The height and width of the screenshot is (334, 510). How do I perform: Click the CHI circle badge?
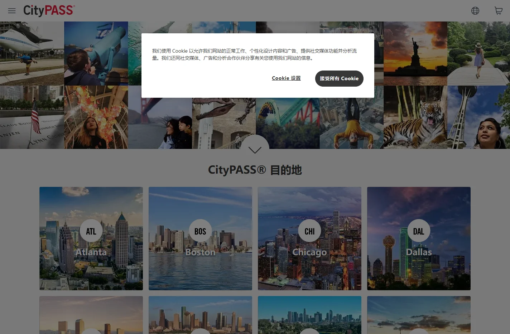pos(309,231)
